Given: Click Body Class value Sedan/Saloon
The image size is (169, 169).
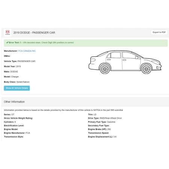Looking at the screenshot, I should pyautogui.click(x=23, y=82).
